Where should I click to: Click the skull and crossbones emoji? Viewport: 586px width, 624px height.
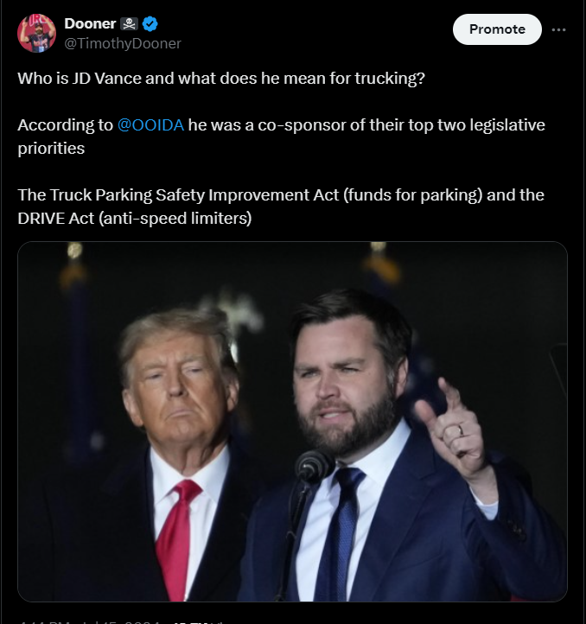coord(129,24)
